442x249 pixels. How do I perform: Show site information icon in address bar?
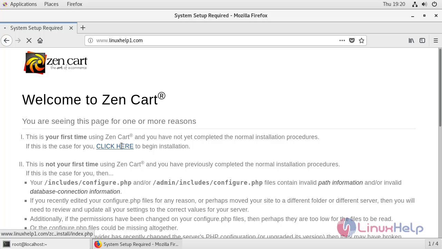[x=90, y=40]
